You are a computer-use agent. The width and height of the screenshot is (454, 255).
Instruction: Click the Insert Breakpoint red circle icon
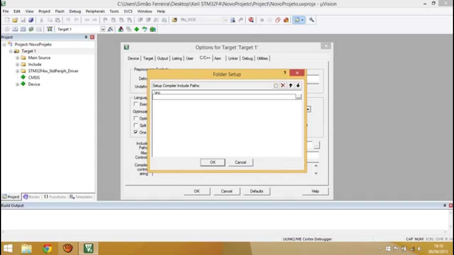point(262,20)
